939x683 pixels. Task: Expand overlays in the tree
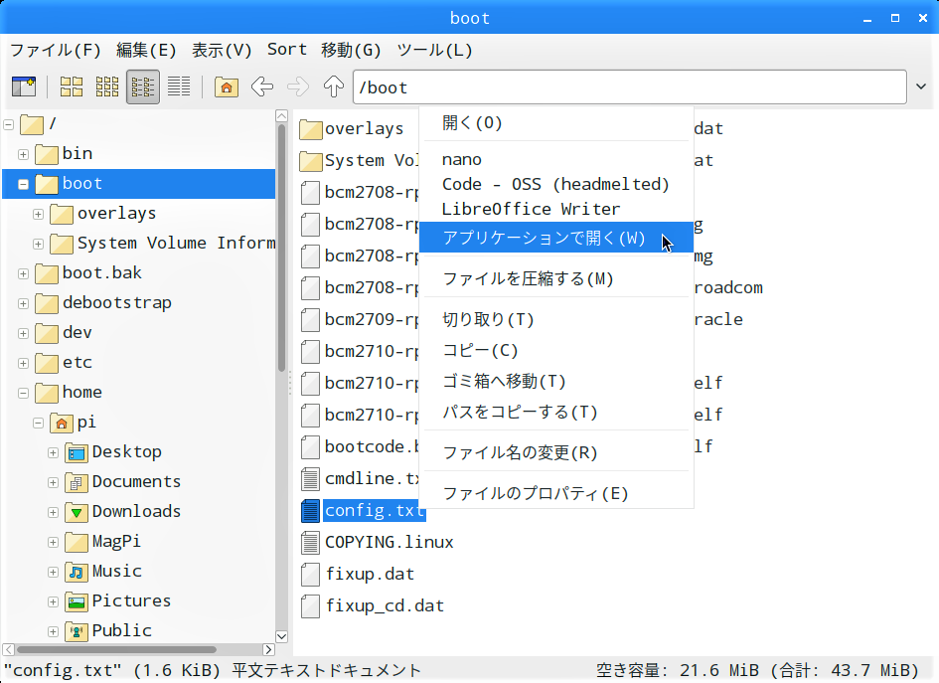click(x=39, y=214)
